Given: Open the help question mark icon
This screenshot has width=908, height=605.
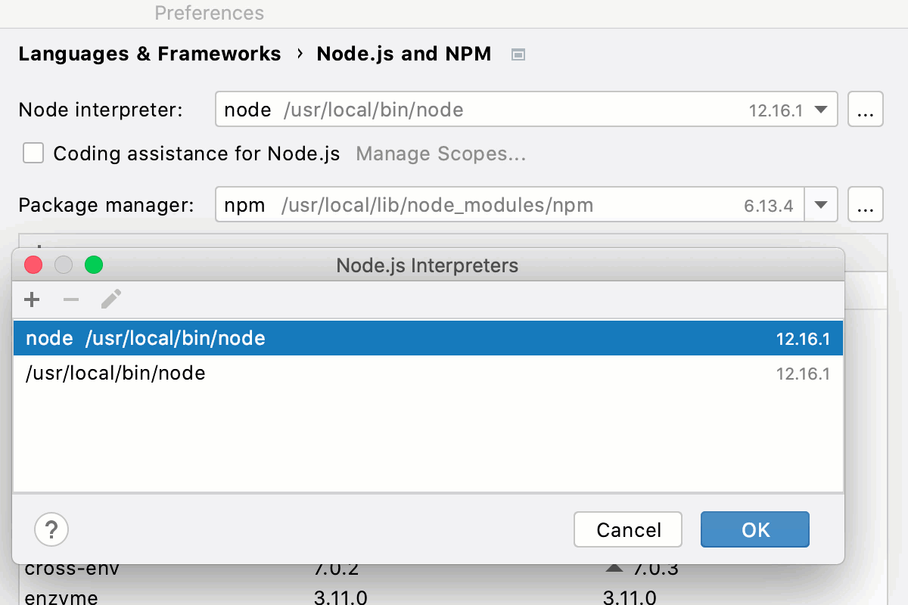Looking at the screenshot, I should (x=51, y=529).
